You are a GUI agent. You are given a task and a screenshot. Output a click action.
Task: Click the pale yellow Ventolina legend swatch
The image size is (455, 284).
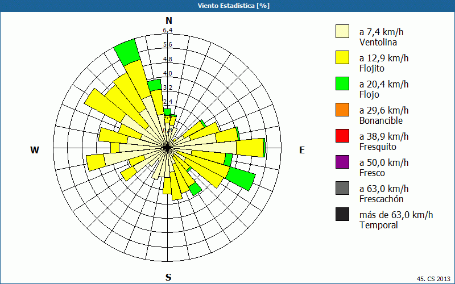[x=342, y=31]
